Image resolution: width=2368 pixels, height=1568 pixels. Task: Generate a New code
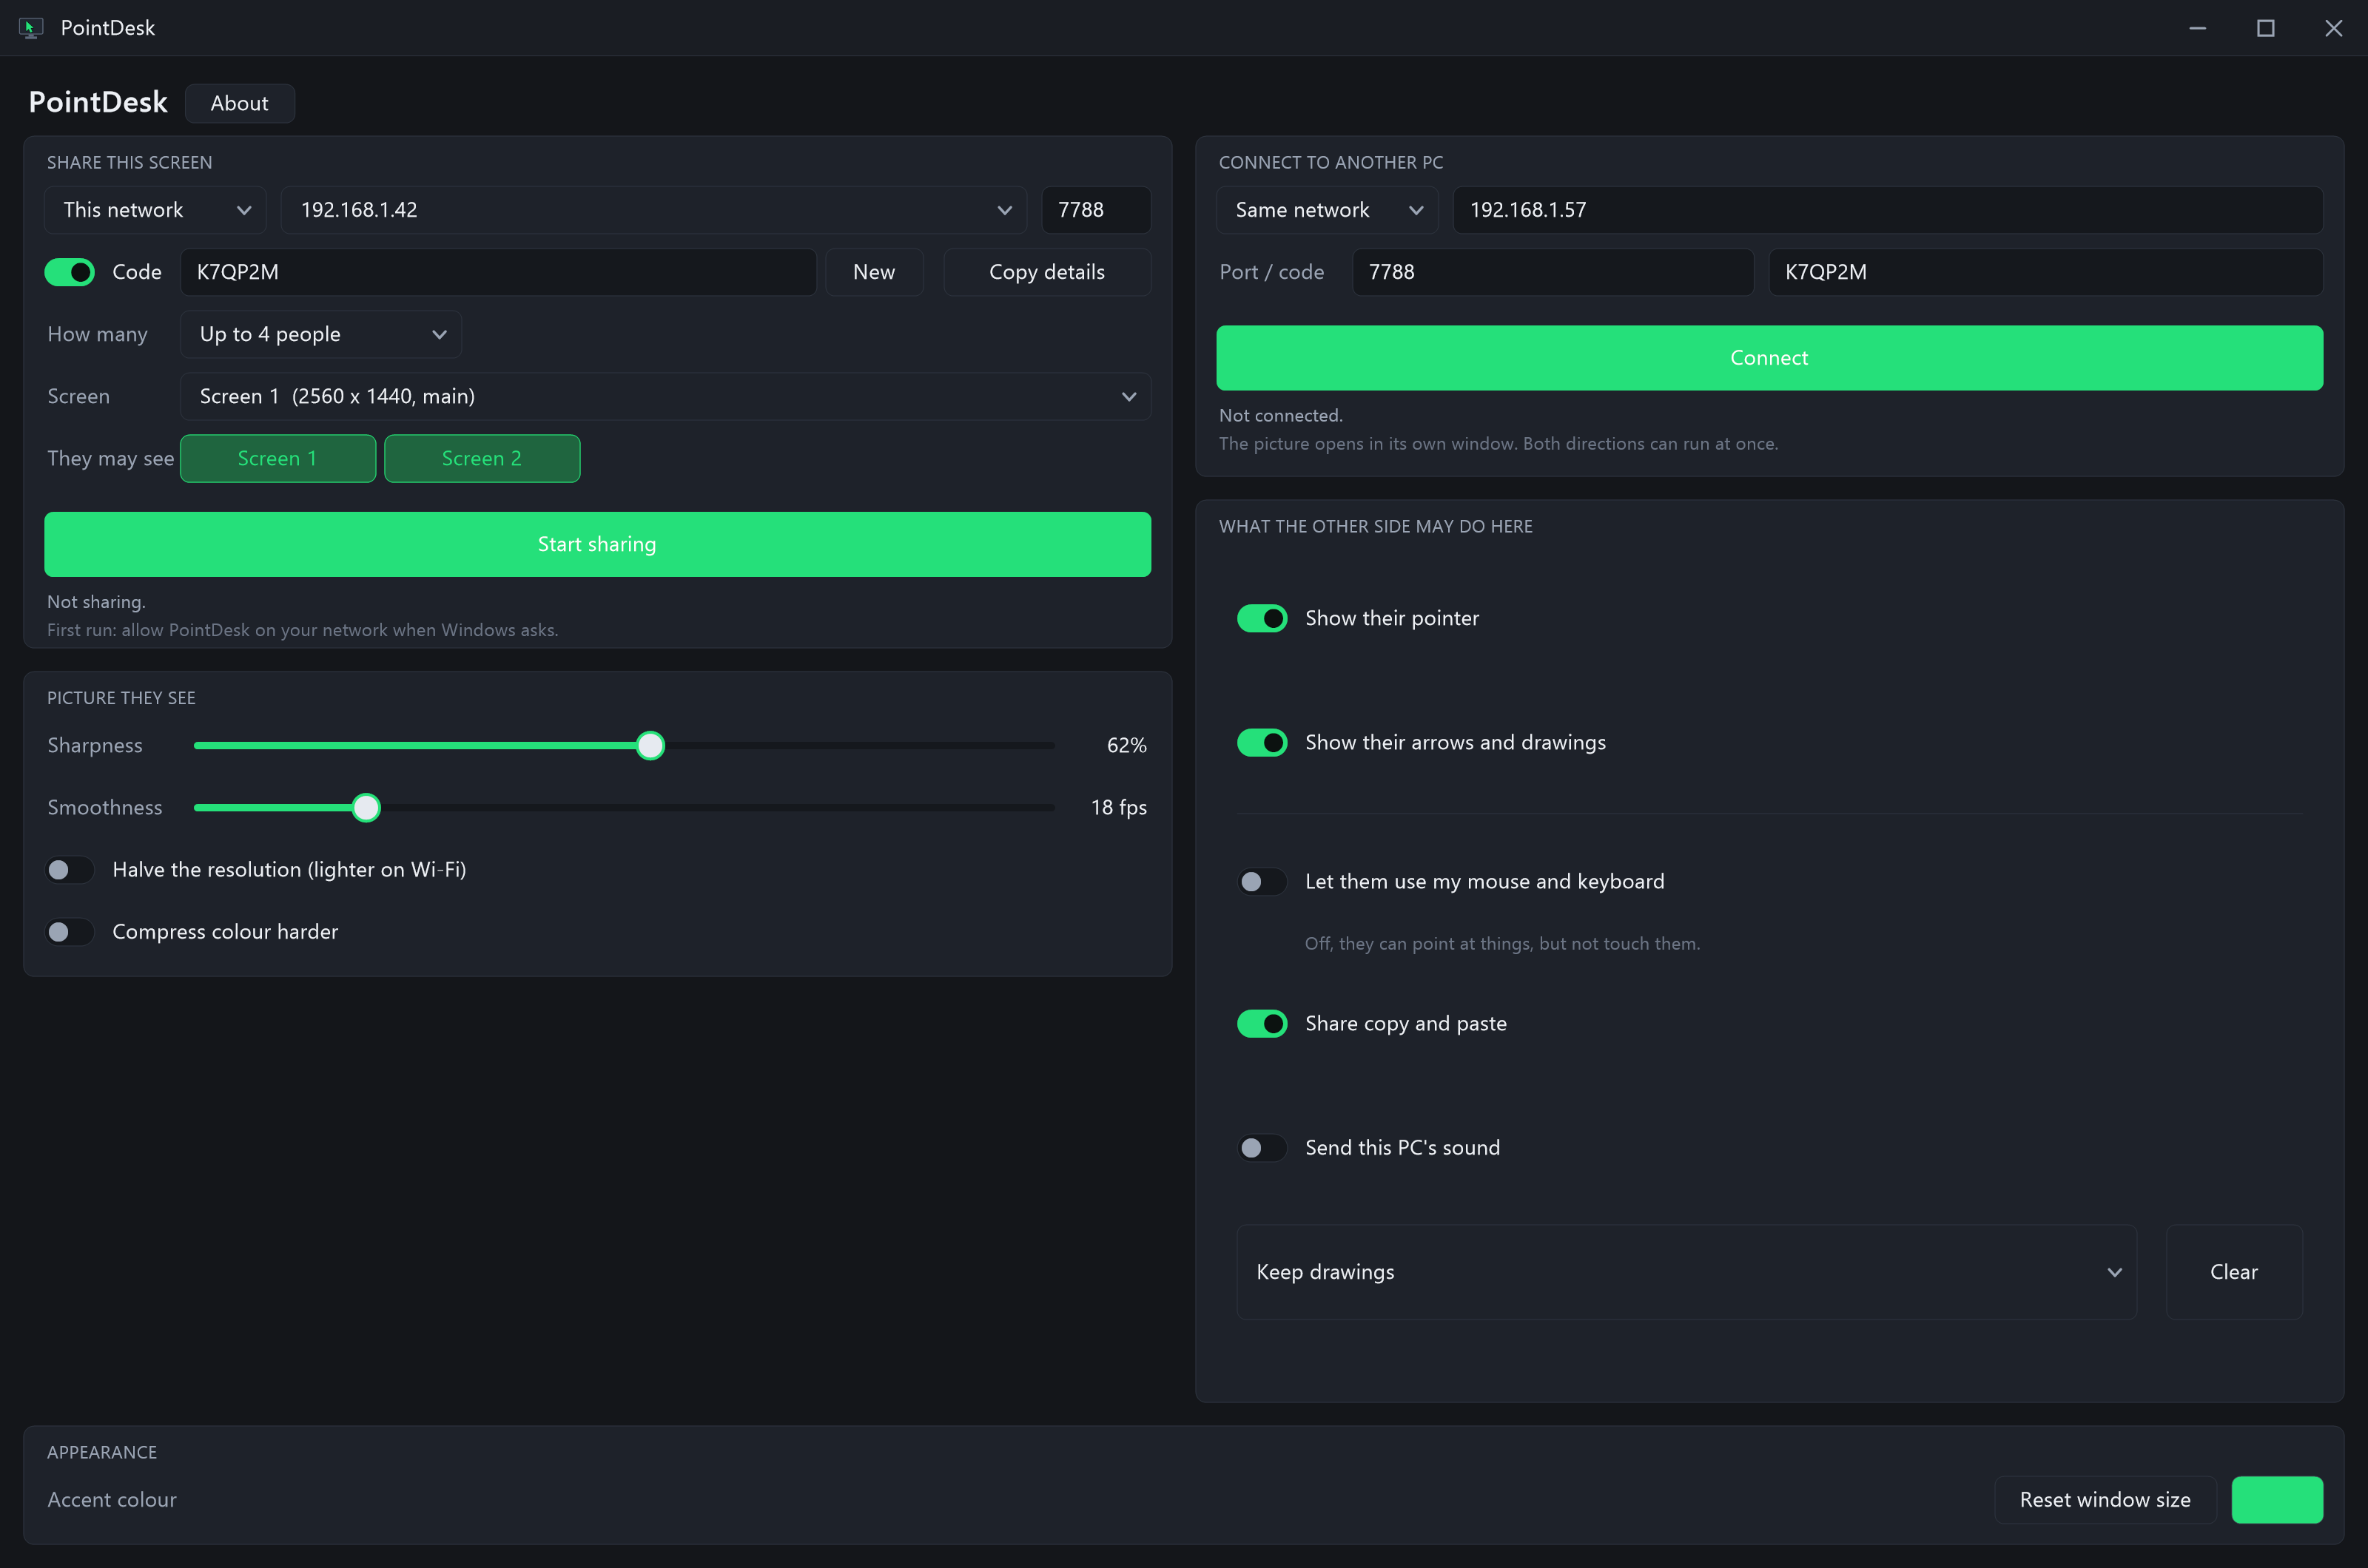click(873, 272)
